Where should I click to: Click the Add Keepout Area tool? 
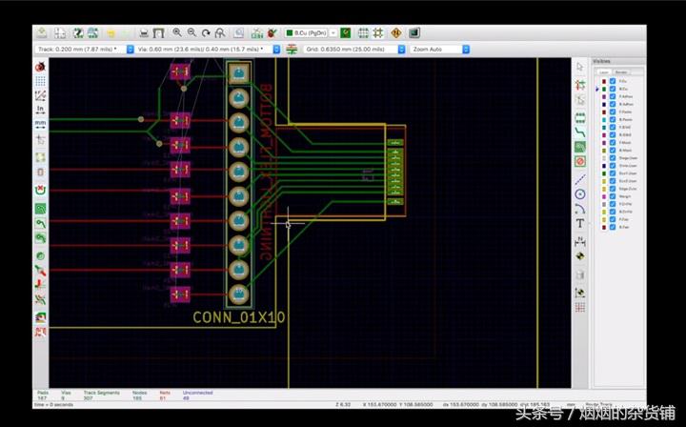(579, 162)
